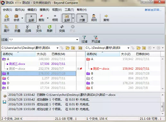Open the 操作(A) menu
166x122 pixels.
click(x=20, y=10)
